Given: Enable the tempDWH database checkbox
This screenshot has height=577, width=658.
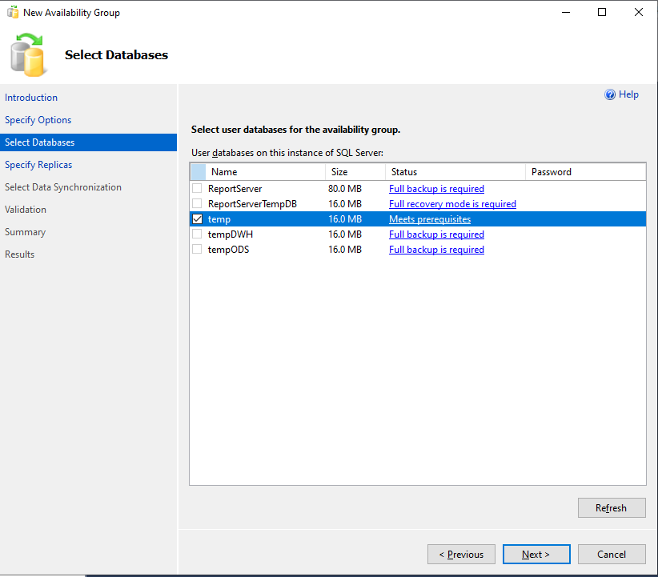Looking at the screenshot, I should coord(197,234).
